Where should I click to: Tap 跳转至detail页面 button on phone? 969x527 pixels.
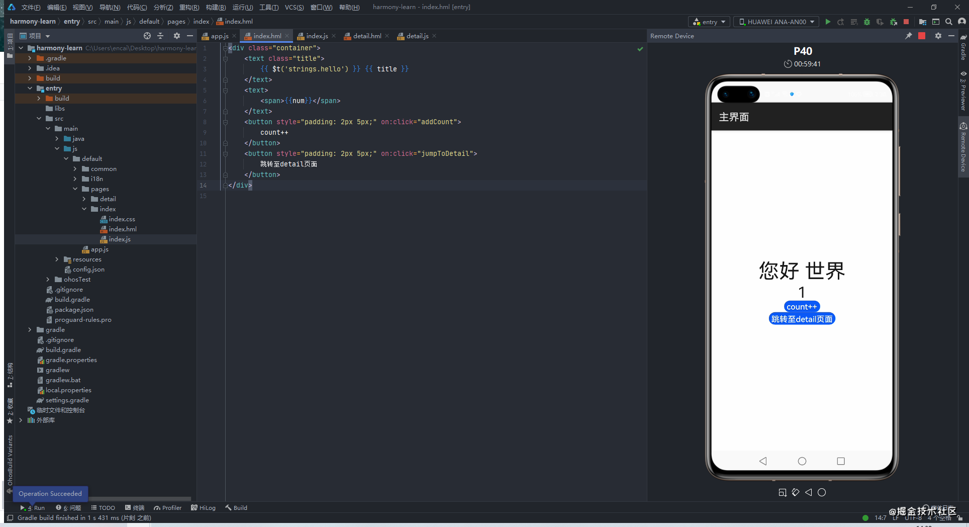click(802, 319)
